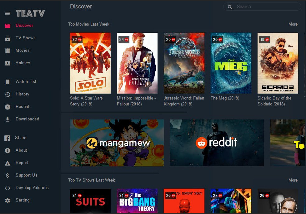
Task: Click the Animes star icon
Action: (8, 63)
